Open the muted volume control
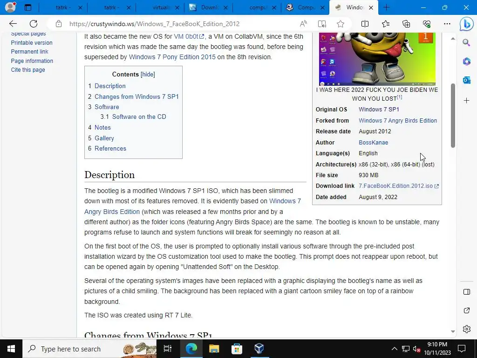 pos(417,349)
